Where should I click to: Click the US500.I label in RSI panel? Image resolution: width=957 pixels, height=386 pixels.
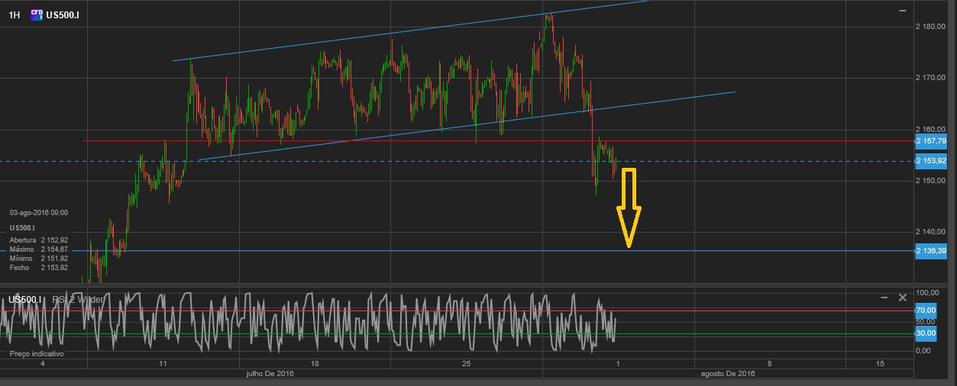25,300
